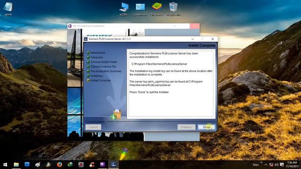
Task: Open the splm6 desktop icon
Action: click(x=8, y=9)
